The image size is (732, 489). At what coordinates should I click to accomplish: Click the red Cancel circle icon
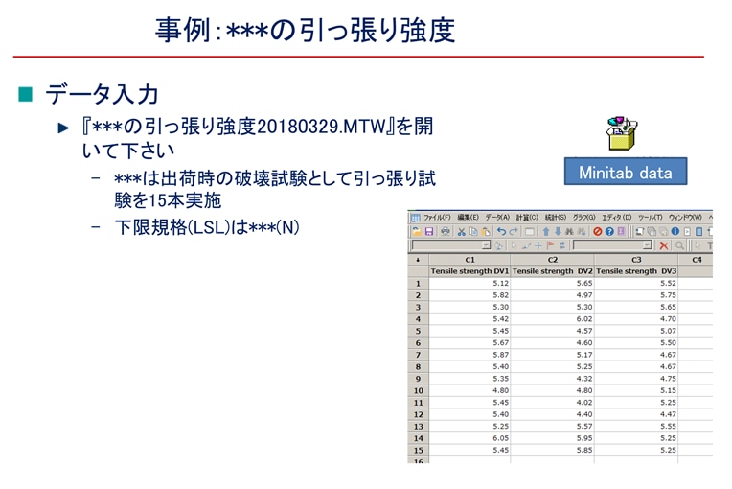[x=598, y=232]
